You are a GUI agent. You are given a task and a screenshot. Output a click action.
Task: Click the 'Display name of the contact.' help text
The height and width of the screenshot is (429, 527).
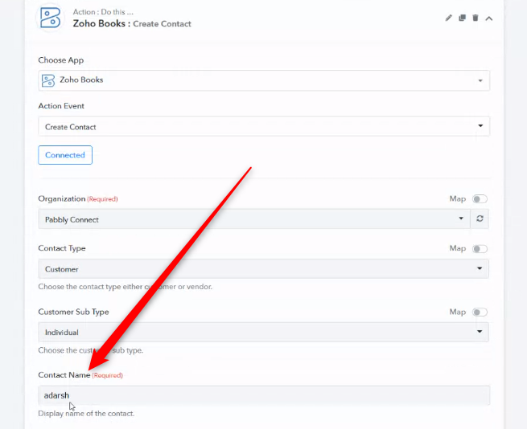(86, 414)
